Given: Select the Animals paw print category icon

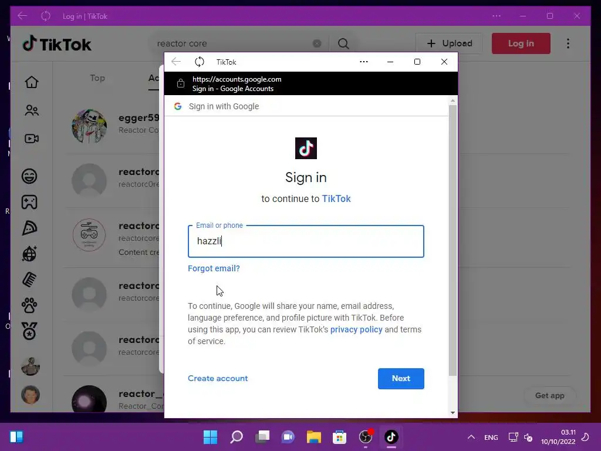Looking at the screenshot, I should 29,305.
